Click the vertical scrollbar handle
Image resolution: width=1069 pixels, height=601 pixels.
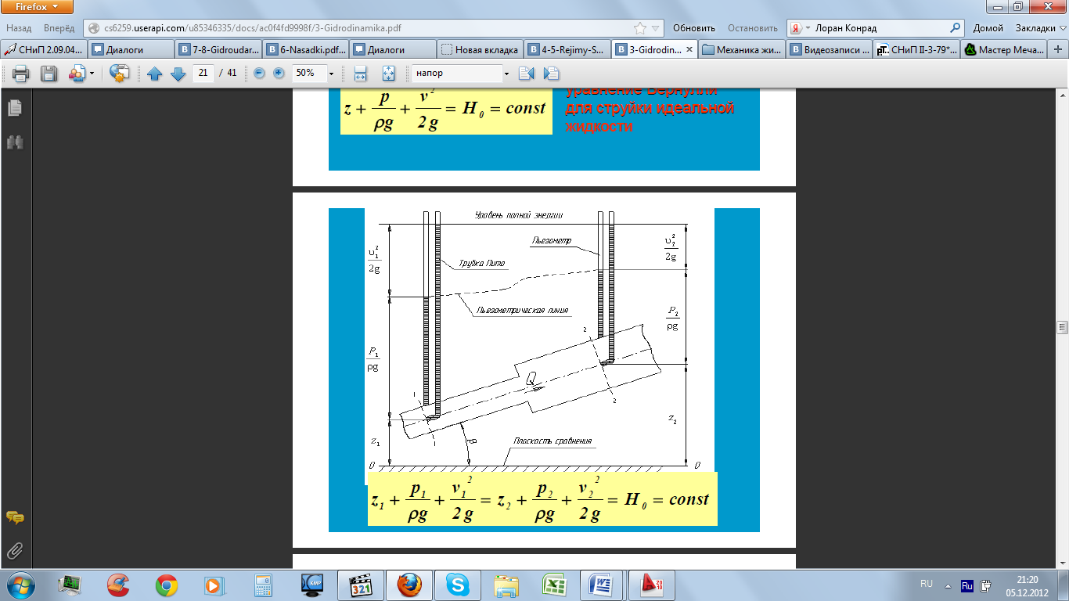tap(1062, 327)
